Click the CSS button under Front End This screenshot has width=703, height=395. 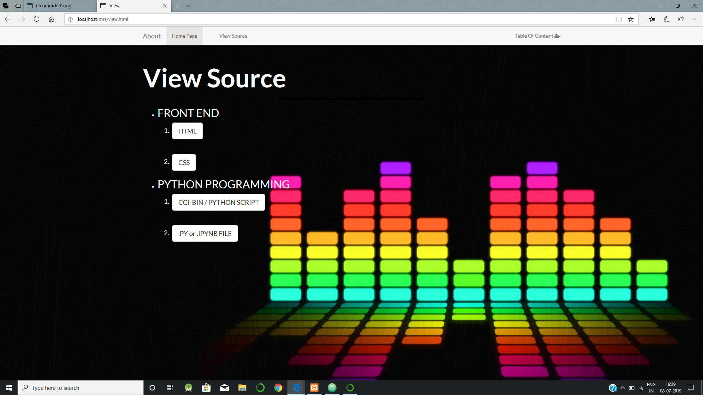click(184, 162)
